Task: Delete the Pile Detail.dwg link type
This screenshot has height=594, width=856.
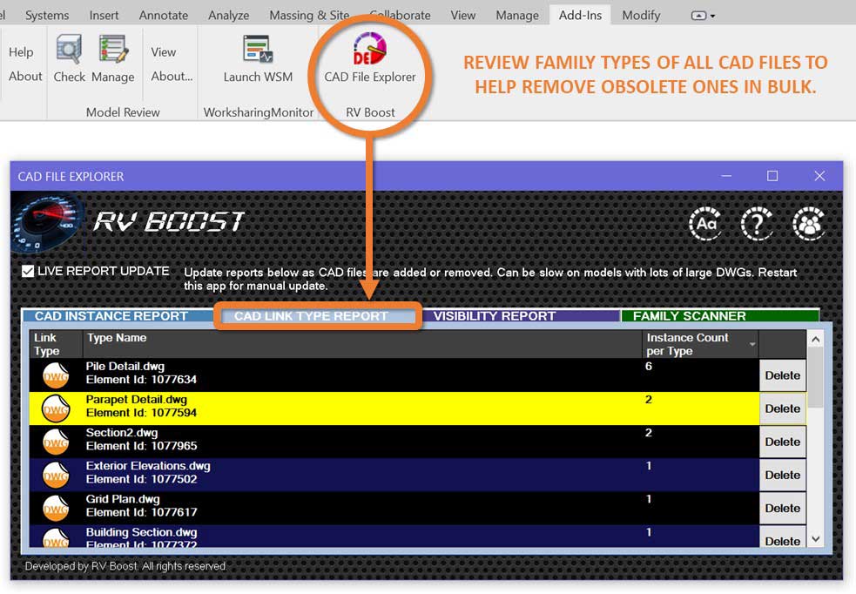Action: click(782, 375)
